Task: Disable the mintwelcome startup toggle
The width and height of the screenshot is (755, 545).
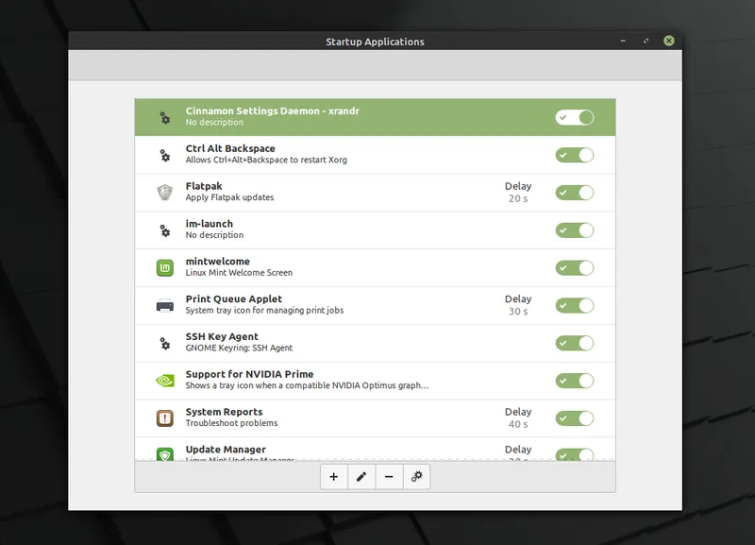Action: pyautogui.click(x=575, y=267)
